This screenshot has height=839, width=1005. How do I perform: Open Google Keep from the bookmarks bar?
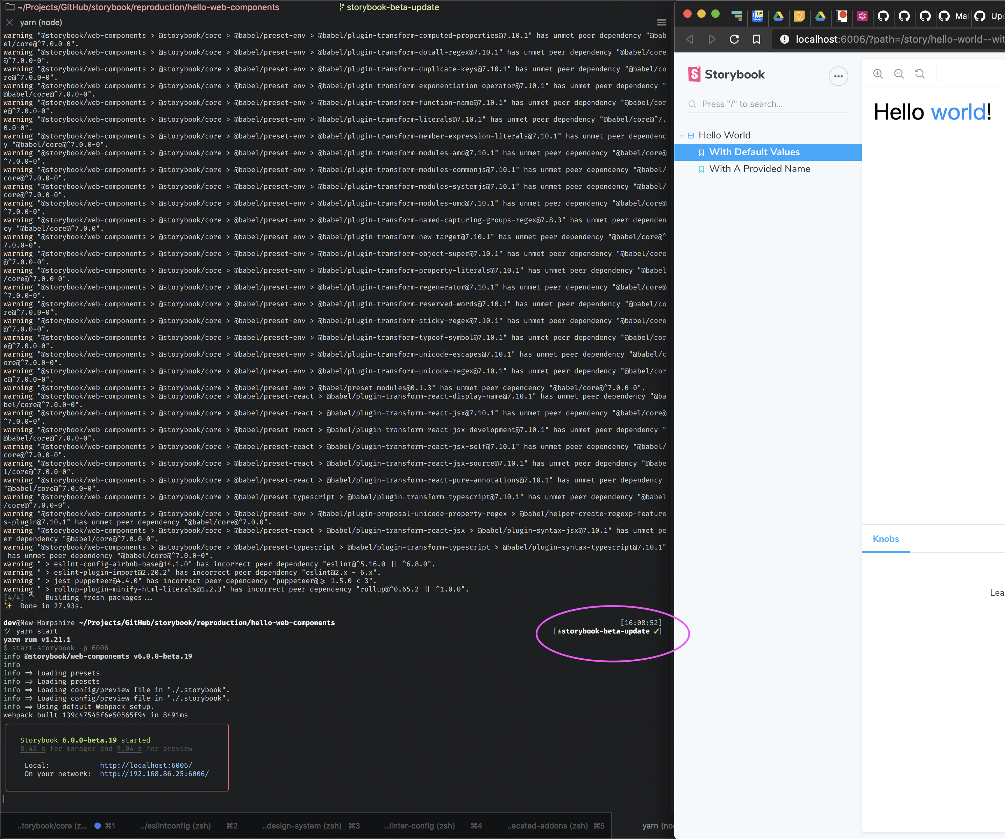coord(799,17)
